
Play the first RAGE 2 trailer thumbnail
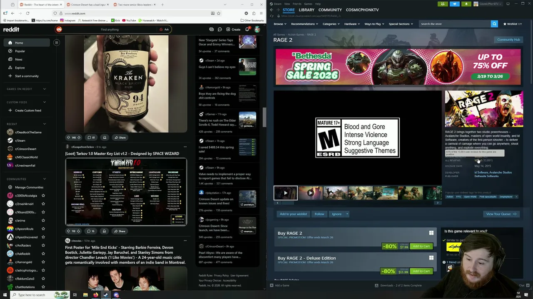(x=286, y=193)
